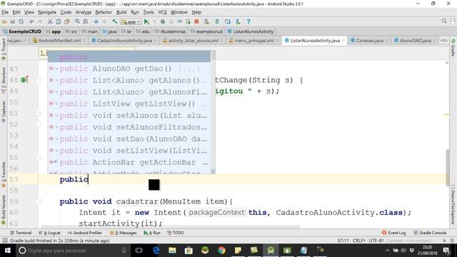This screenshot has width=457, height=257.
Task: Open the VCS menu
Action: [x=162, y=12]
